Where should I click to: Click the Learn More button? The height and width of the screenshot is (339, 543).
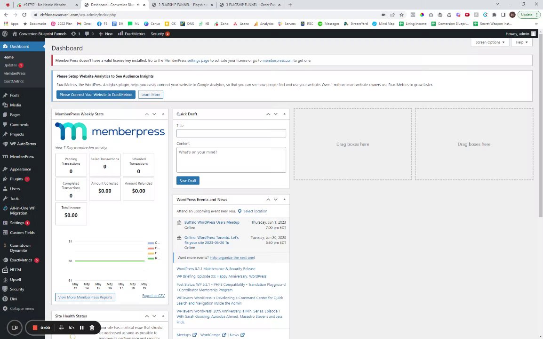pyautogui.click(x=151, y=95)
